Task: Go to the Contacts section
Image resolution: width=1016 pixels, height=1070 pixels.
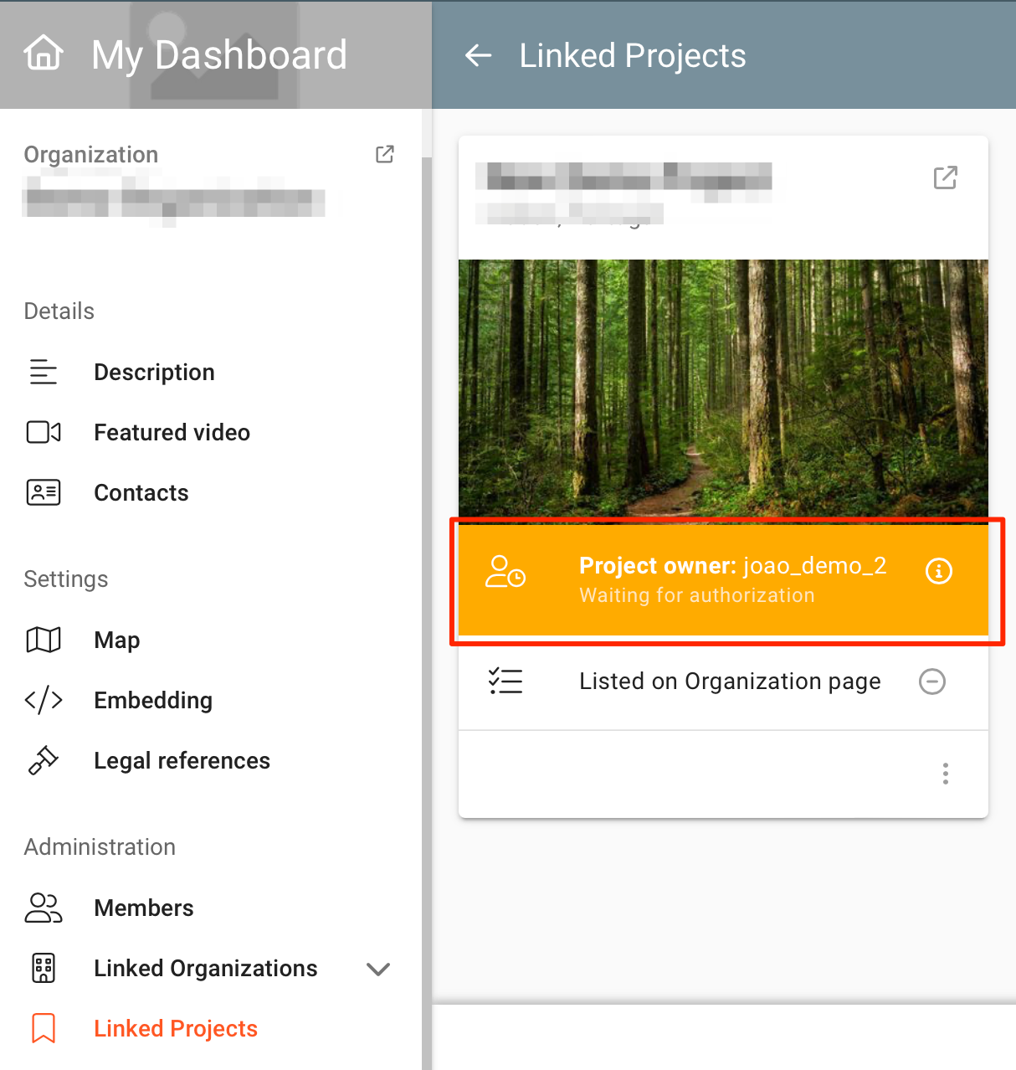Action: coord(141,493)
